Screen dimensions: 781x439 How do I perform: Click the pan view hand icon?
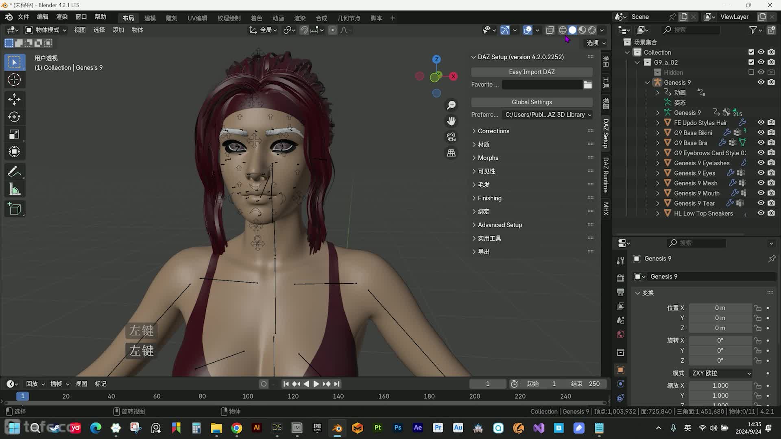click(451, 121)
